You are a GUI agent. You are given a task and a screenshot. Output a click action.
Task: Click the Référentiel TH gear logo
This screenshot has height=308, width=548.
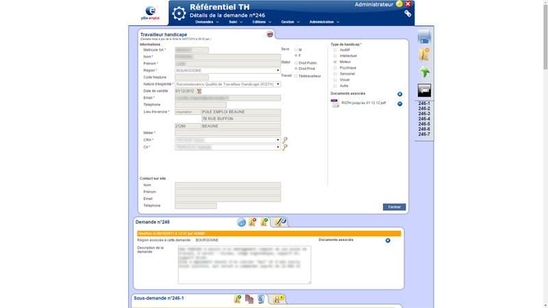179,13
